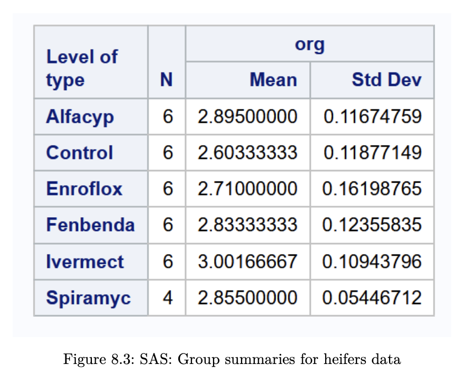Screen dimensions: 460x375
Task: Select standard deviation value 0.12355835
Action: (x=372, y=225)
